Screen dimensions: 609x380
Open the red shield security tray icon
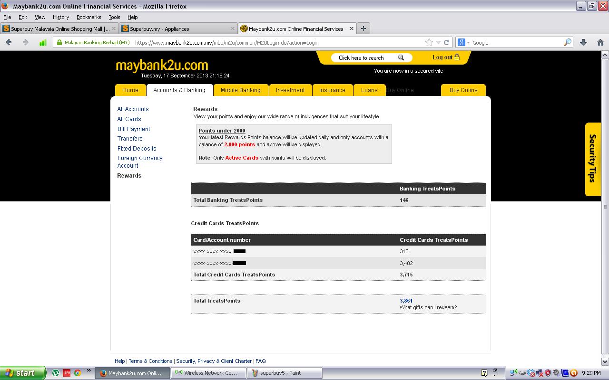click(548, 373)
